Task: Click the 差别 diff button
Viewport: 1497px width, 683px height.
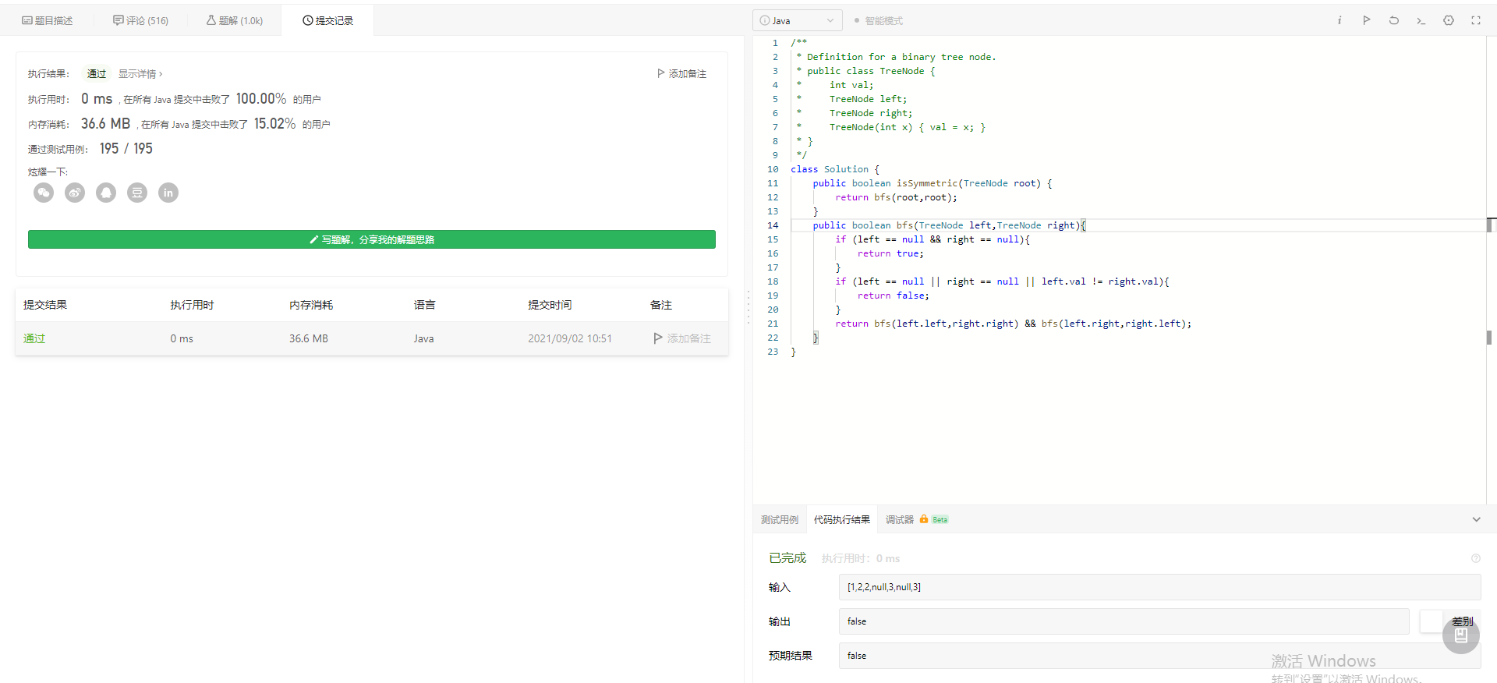Action: coord(1462,621)
